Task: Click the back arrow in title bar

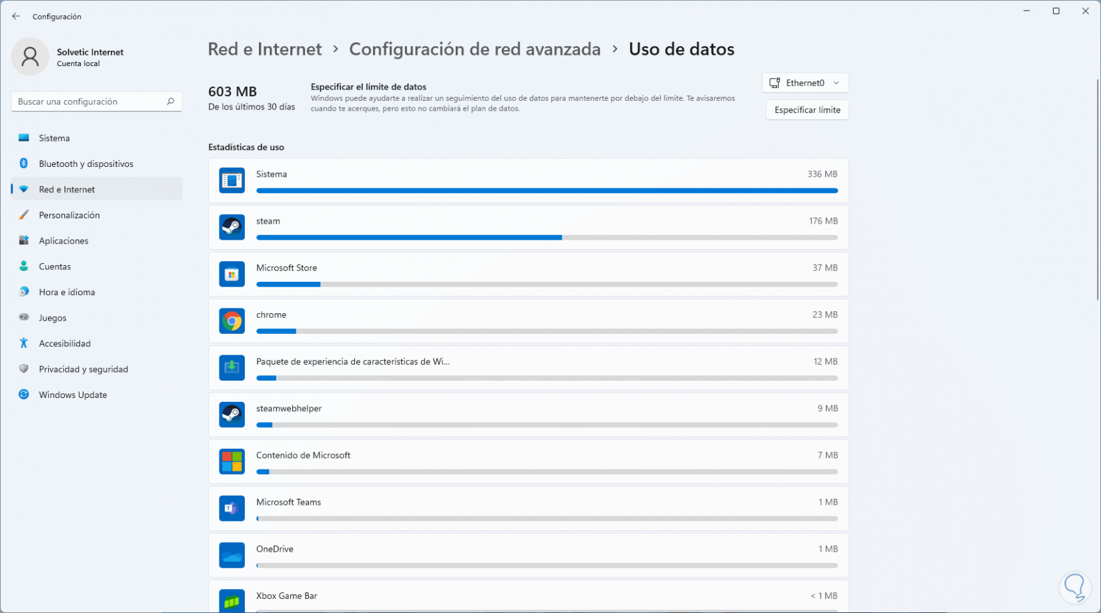Action: [x=16, y=16]
